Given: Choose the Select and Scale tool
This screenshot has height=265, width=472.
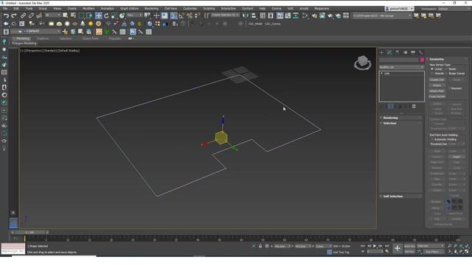Looking at the screenshot, I should (114, 15).
